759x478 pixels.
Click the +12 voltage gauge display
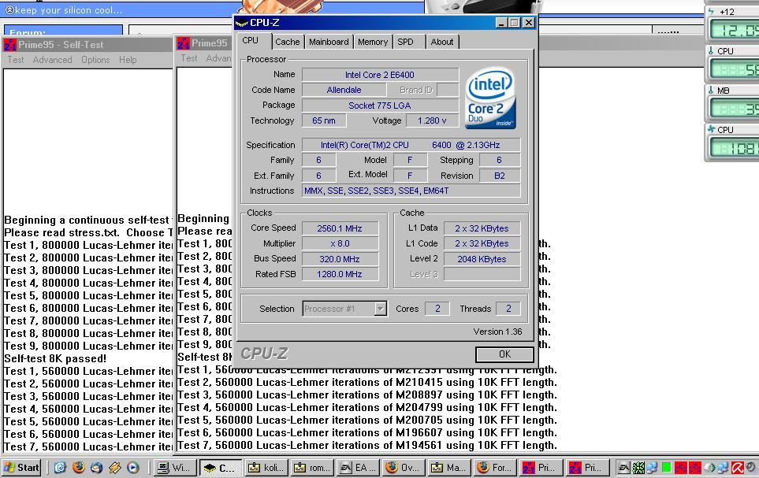point(734,30)
